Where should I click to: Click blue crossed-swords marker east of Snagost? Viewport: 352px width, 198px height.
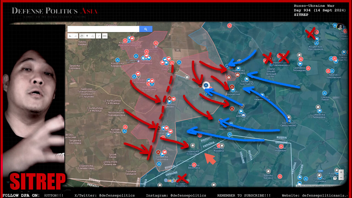(179, 62)
